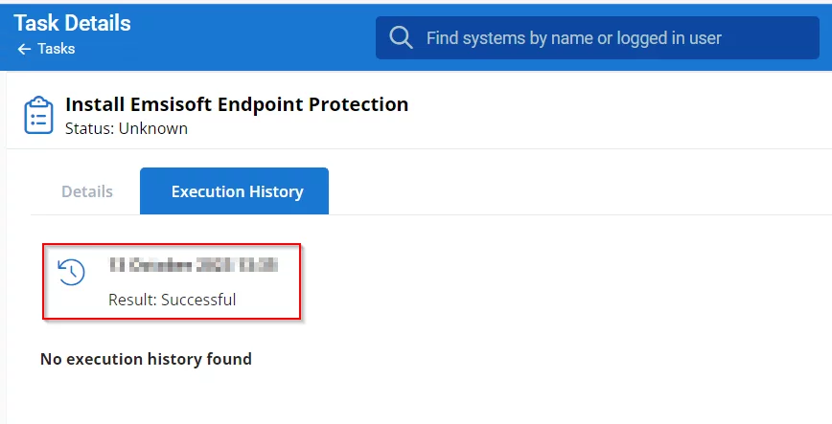The height and width of the screenshot is (424, 832).
Task: Click the clipboard checklist task icon
Action: coord(38,114)
